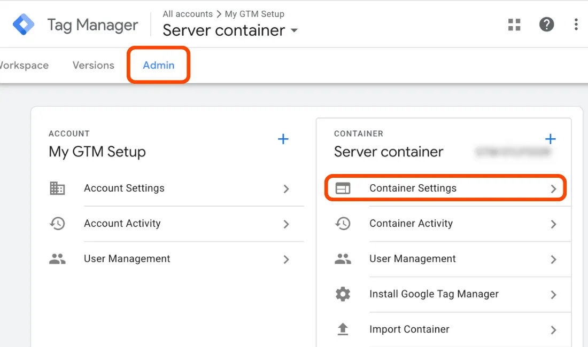Click the Account Settings building icon
The height and width of the screenshot is (347, 588).
coord(58,188)
